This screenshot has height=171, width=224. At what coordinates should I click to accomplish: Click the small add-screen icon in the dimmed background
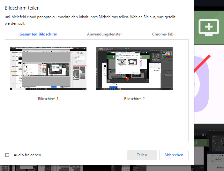point(195,143)
